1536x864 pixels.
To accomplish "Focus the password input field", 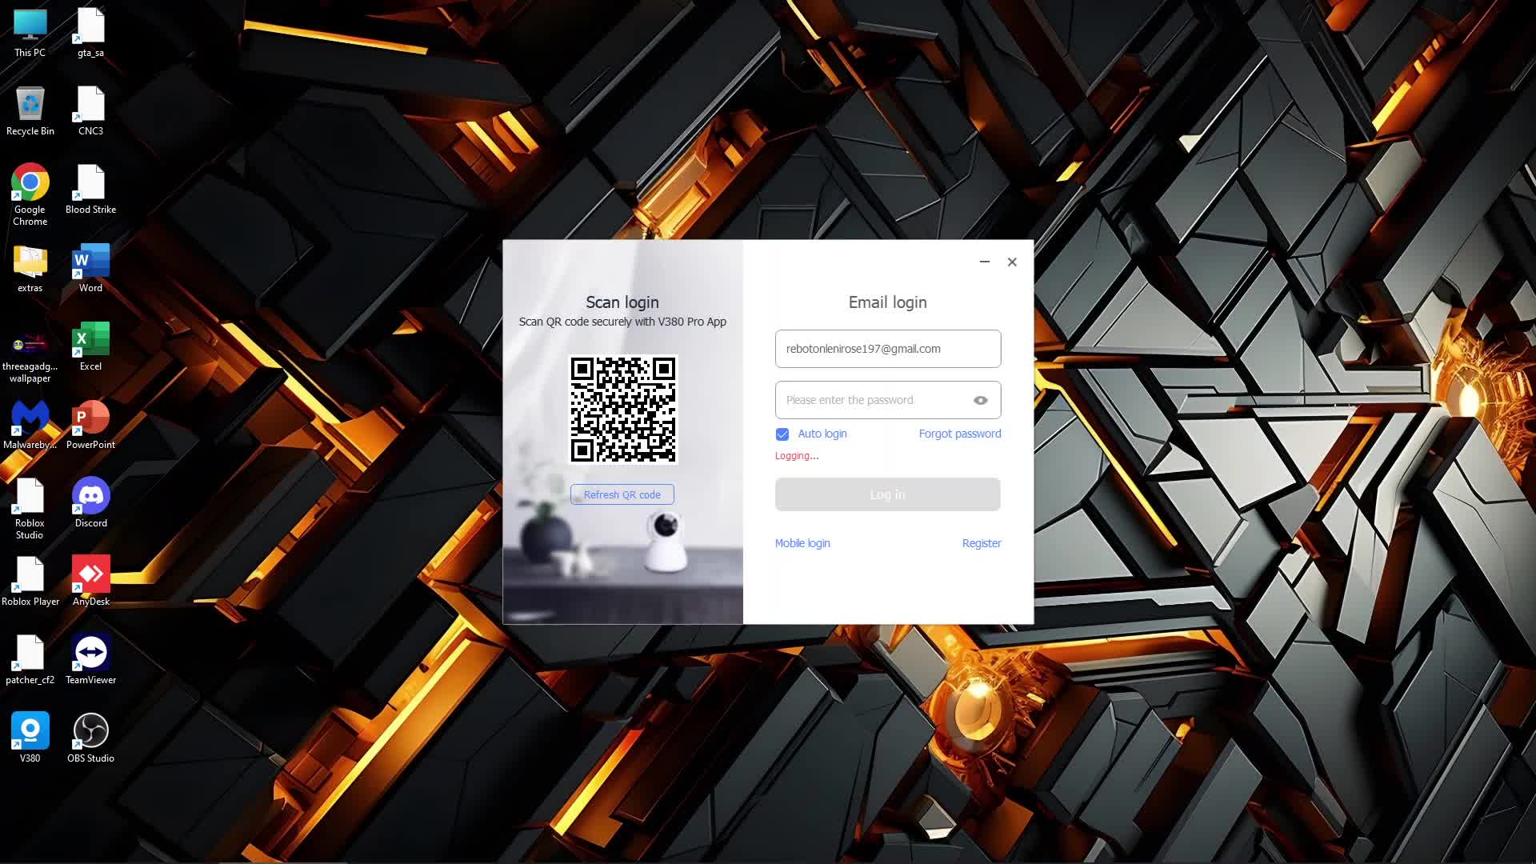I will (872, 400).
